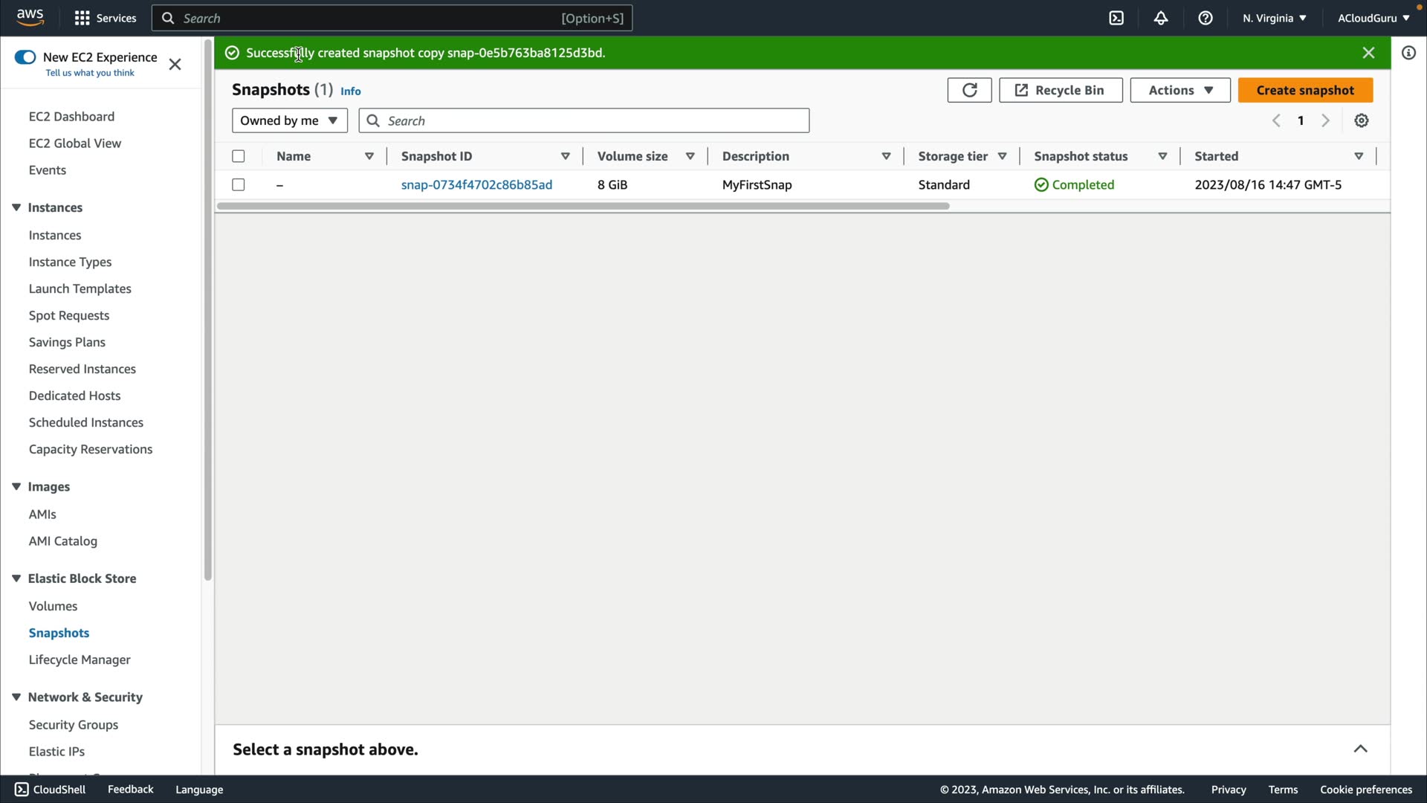This screenshot has width=1427, height=803.
Task: Click the help question mark icon
Action: (1206, 18)
